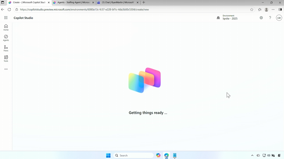The image size is (284, 159).
Task: Close the Chat RyanMartin tab
Action: (138, 3)
